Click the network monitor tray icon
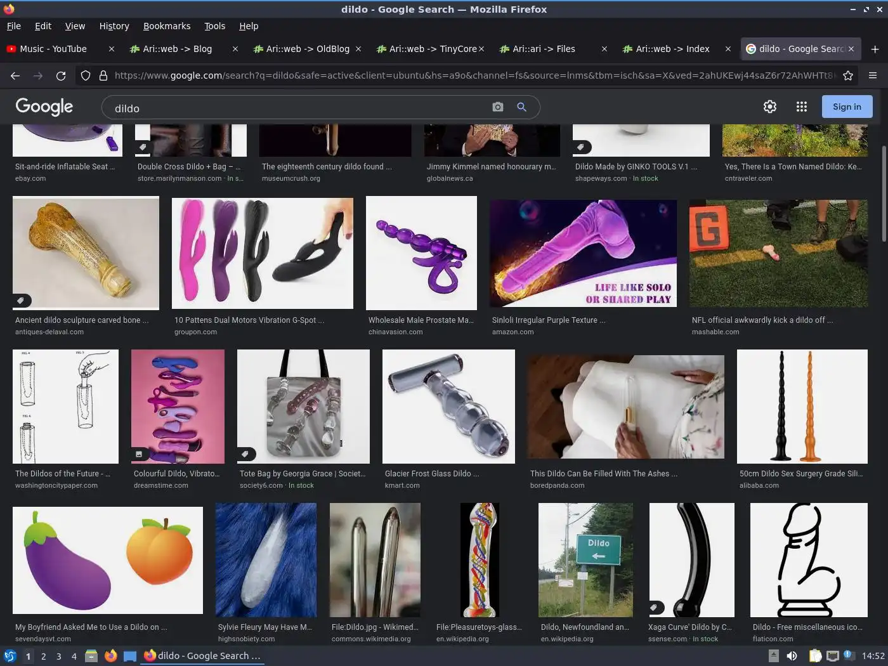The width and height of the screenshot is (888, 666). (832, 656)
